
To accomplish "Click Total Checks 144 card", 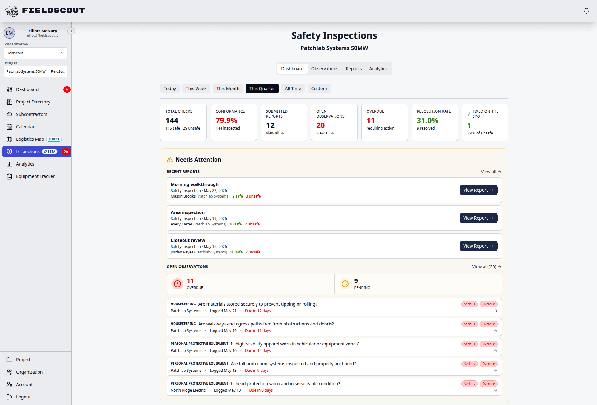I will click(183, 122).
